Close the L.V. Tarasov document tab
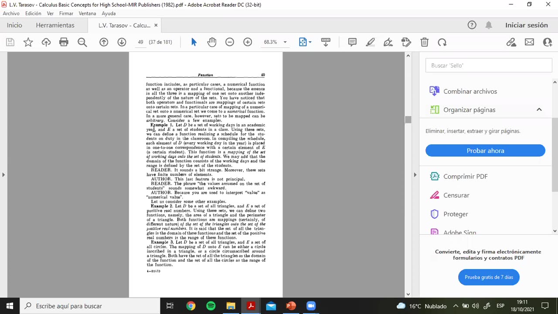The height and width of the screenshot is (314, 558). click(156, 25)
